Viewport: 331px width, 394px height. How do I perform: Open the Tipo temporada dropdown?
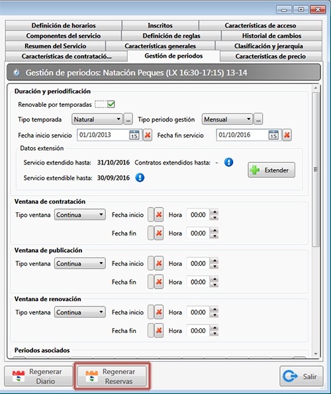coord(97,119)
